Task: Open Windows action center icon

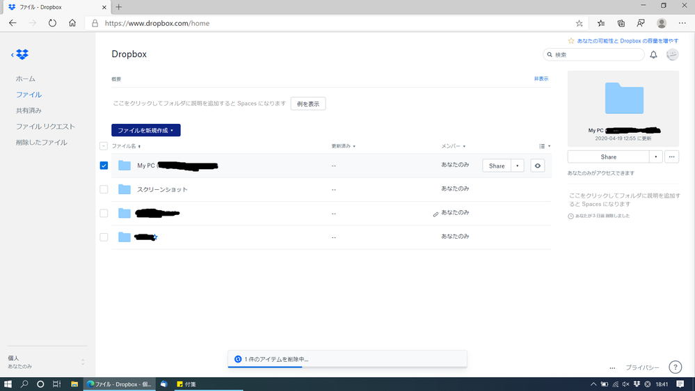Action: (680, 384)
